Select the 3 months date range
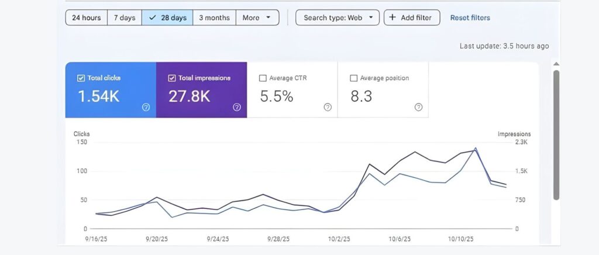The height and width of the screenshot is (255, 599). pyautogui.click(x=214, y=18)
